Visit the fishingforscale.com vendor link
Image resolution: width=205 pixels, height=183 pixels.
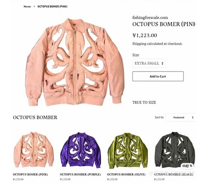pyautogui.click(x=150, y=17)
